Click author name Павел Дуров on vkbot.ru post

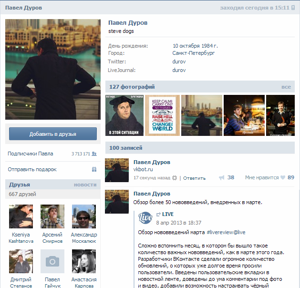[x=152, y=162]
